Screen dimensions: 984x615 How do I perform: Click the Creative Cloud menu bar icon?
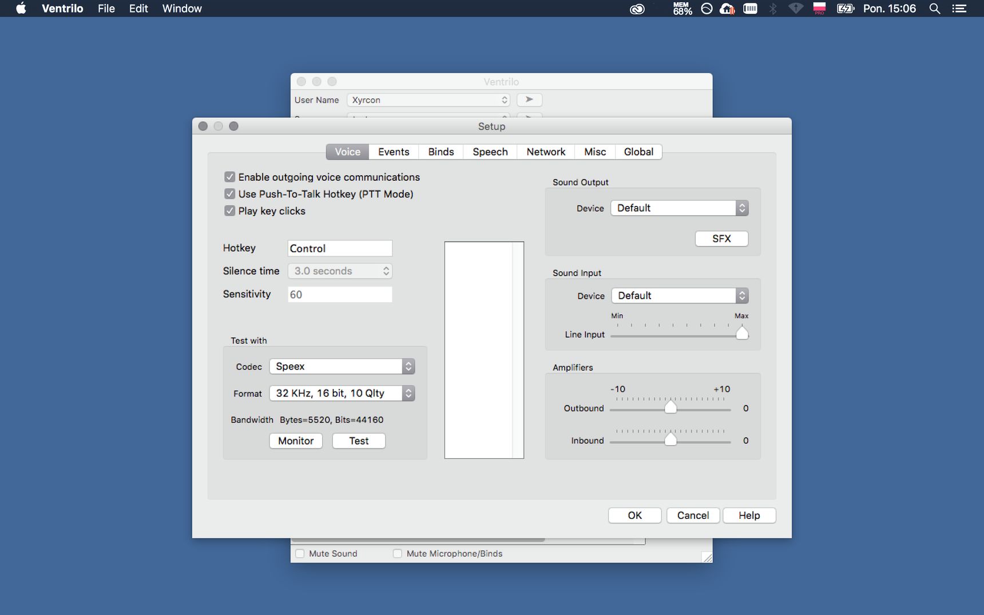pos(637,9)
